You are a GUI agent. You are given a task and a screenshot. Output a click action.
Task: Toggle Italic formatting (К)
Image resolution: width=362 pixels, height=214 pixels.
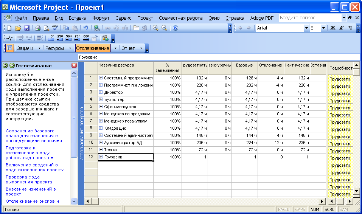pos(342,28)
